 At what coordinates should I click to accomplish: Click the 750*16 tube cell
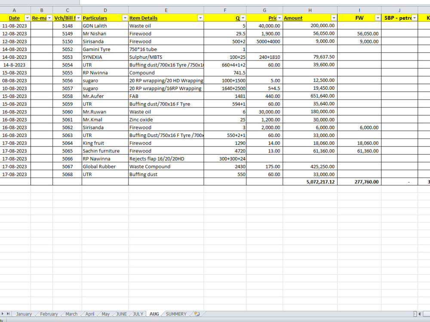(x=166, y=49)
